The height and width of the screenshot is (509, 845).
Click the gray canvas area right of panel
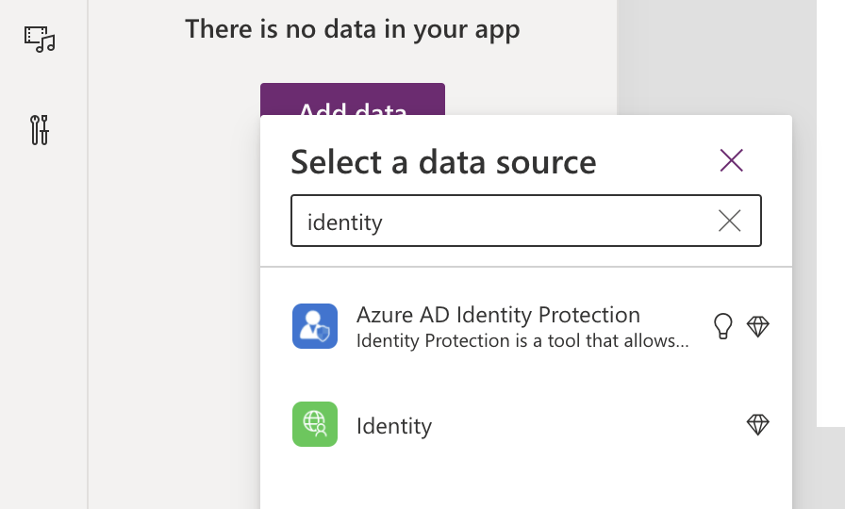717,57
